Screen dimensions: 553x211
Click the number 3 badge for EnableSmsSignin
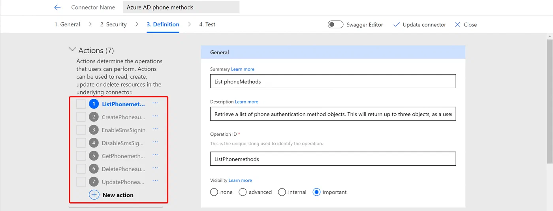94,130
